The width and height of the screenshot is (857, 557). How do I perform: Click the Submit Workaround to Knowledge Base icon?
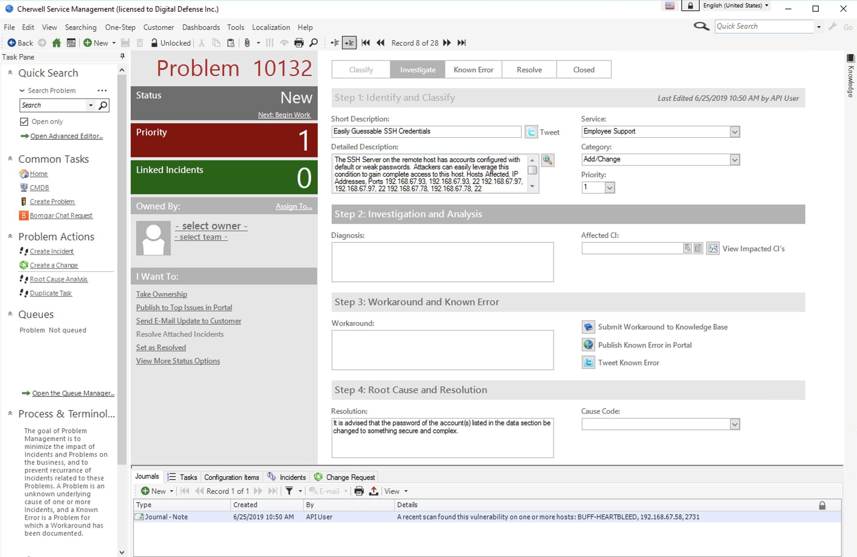point(588,327)
